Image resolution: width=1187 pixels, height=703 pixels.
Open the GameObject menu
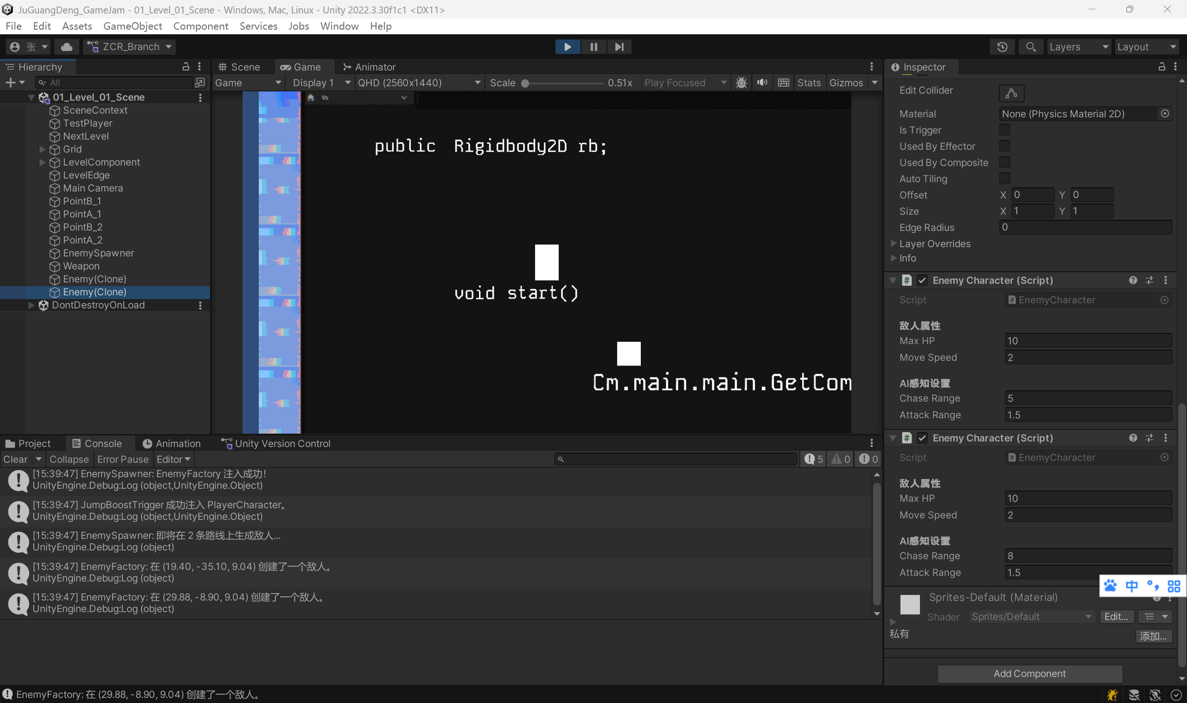133,26
